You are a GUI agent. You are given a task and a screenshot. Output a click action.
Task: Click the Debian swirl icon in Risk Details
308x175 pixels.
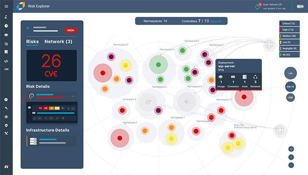tap(31, 96)
